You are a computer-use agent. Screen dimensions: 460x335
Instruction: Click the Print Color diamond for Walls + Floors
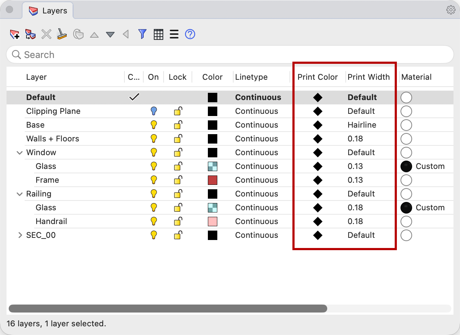[x=317, y=139]
